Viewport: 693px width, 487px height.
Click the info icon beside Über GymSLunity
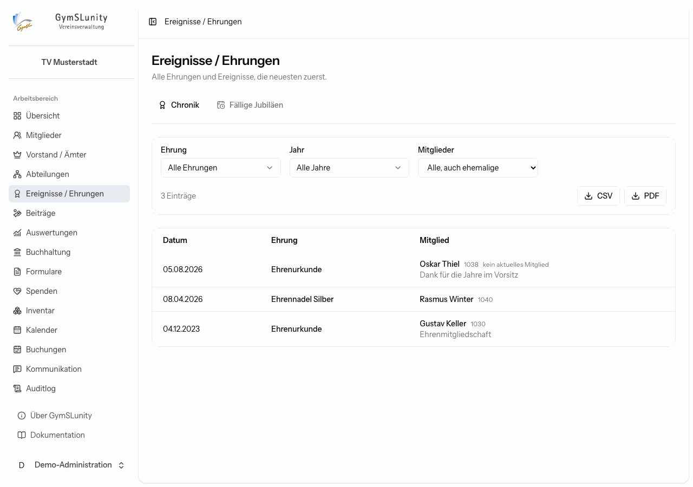(x=22, y=416)
